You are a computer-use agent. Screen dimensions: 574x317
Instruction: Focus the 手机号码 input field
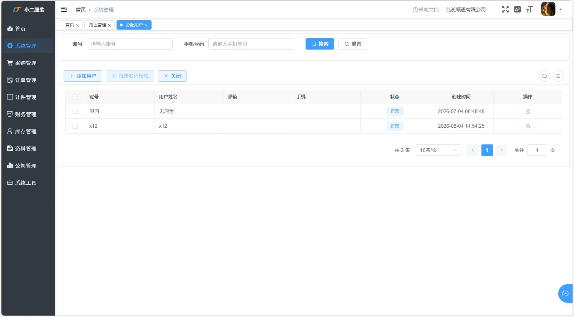(x=251, y=44)
